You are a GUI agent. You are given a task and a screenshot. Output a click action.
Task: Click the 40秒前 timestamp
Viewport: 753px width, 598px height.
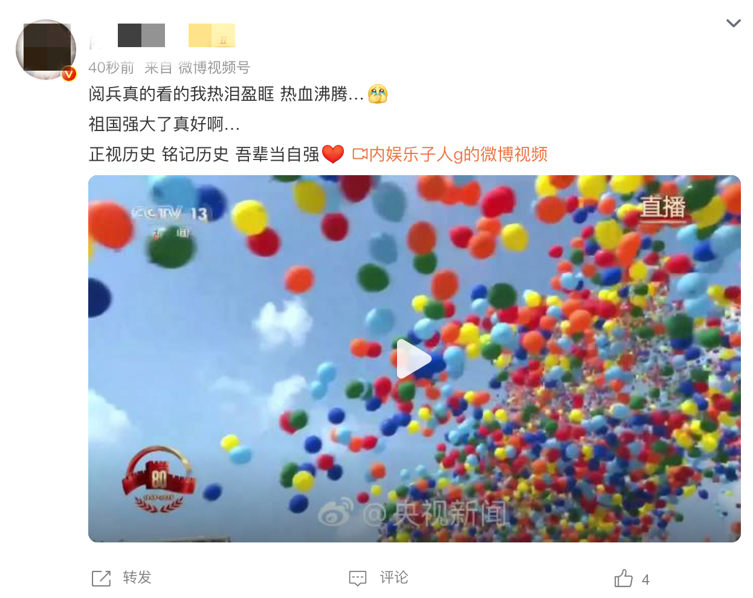click(x=111, y=68)
